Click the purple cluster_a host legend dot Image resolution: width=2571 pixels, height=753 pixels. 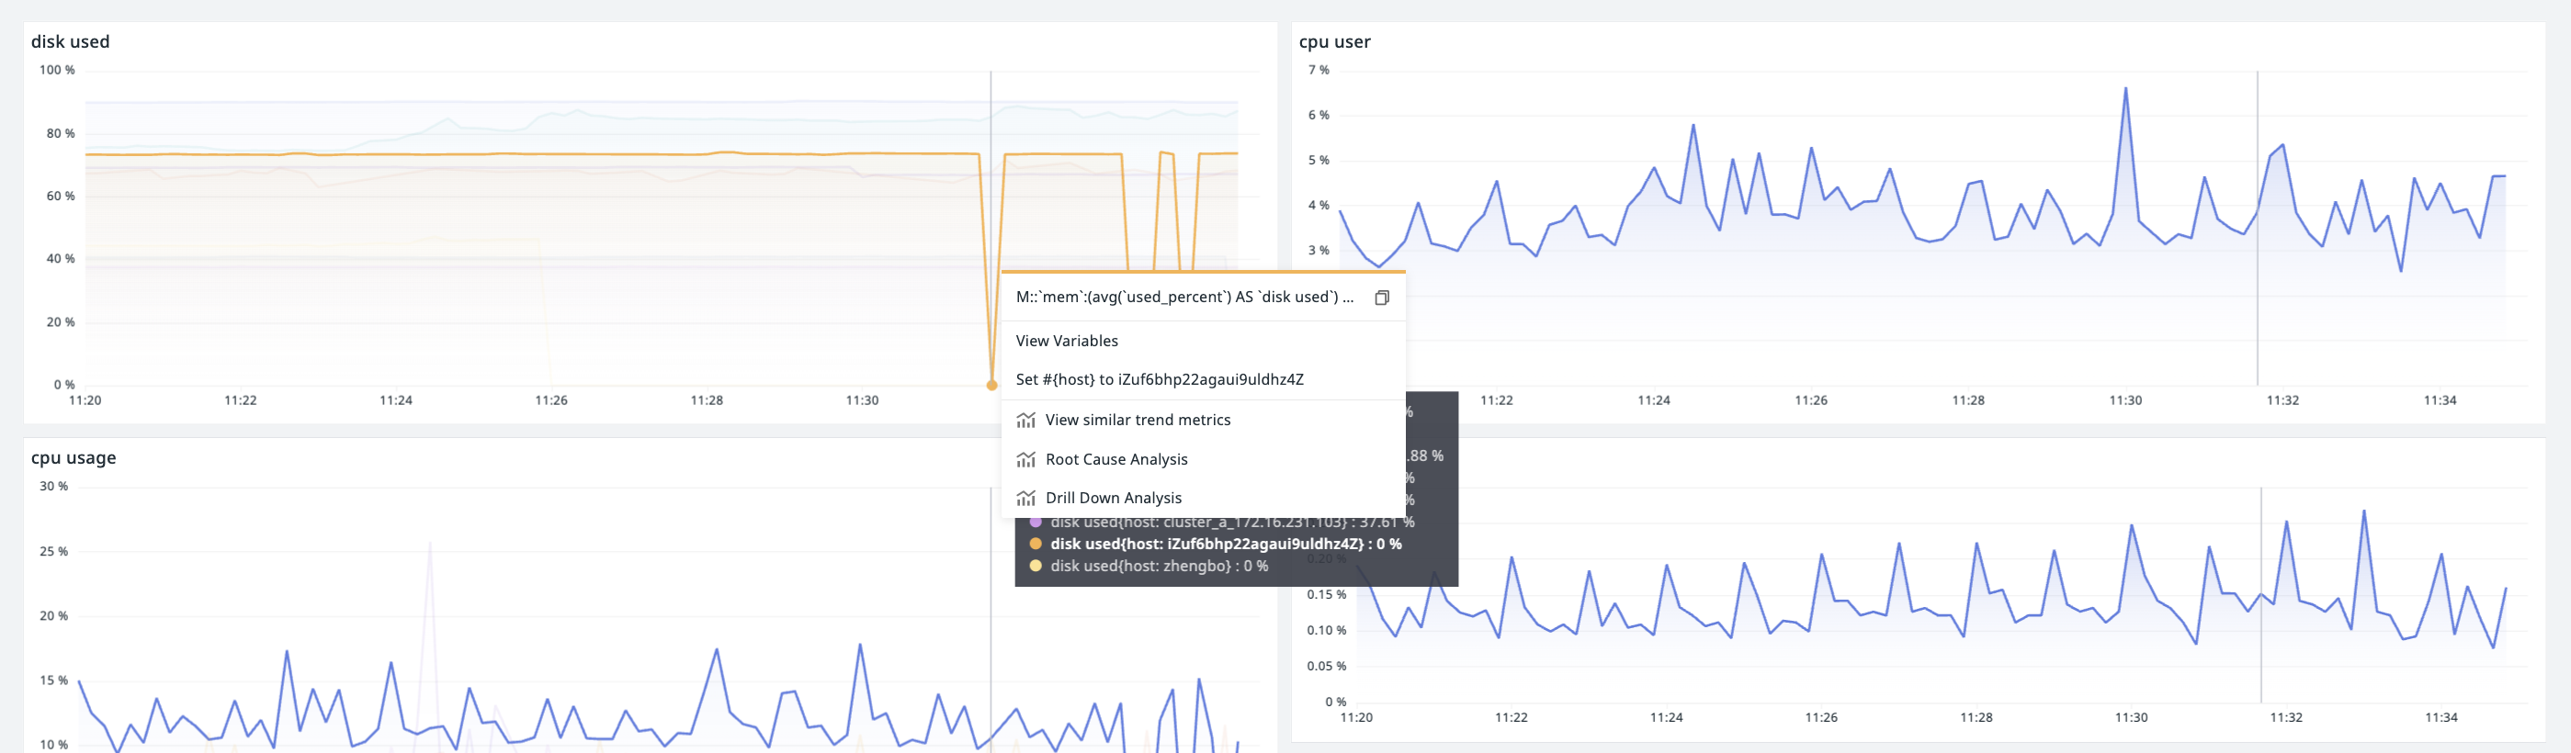pyautogui.click(x=1036, y=523)
